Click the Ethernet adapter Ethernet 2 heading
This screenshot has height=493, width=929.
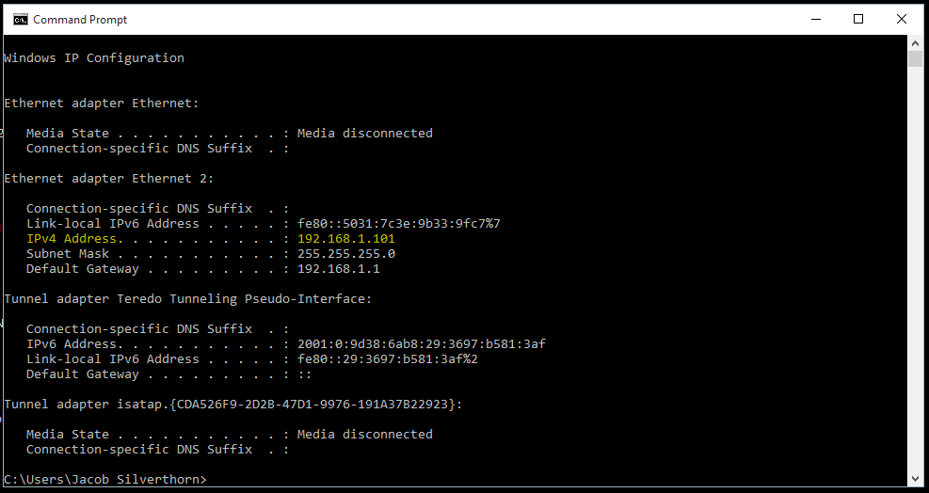[x=108, y=179]
